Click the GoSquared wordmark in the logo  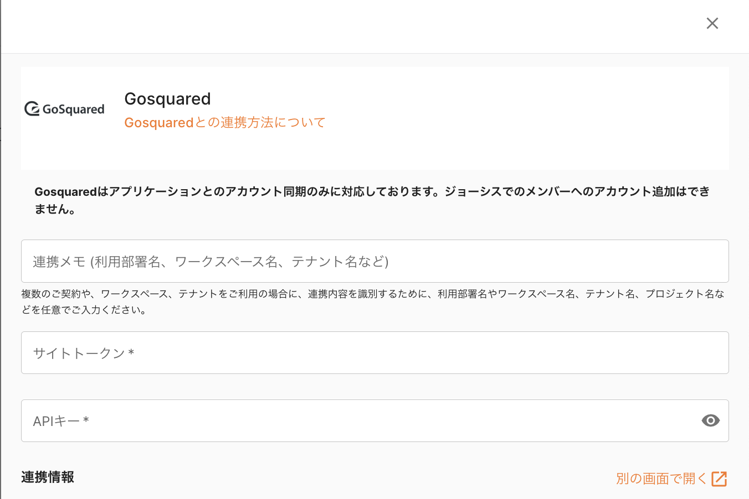pos(73,110)
